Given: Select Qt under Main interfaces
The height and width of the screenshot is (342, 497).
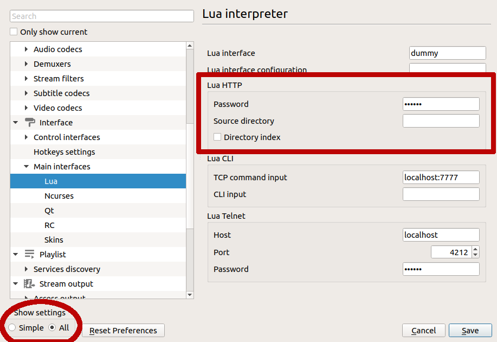Looking at the screenshot, I should click(49, 211).
